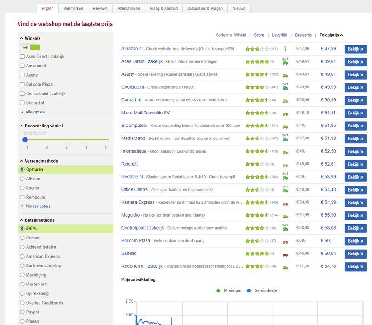Screen dimensions: 372x325
Task: Check the Aces Direct | zakelijk filter
Action: [22, 56]
